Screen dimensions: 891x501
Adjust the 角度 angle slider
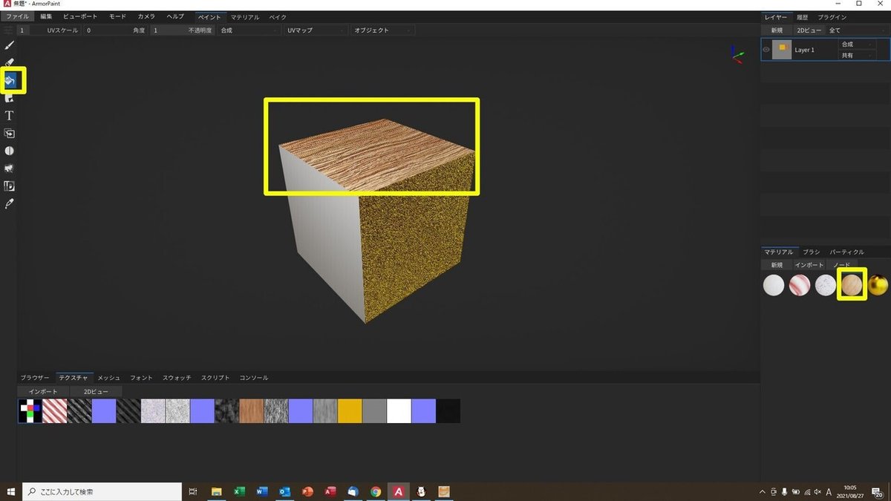click(x=117, y=30)
